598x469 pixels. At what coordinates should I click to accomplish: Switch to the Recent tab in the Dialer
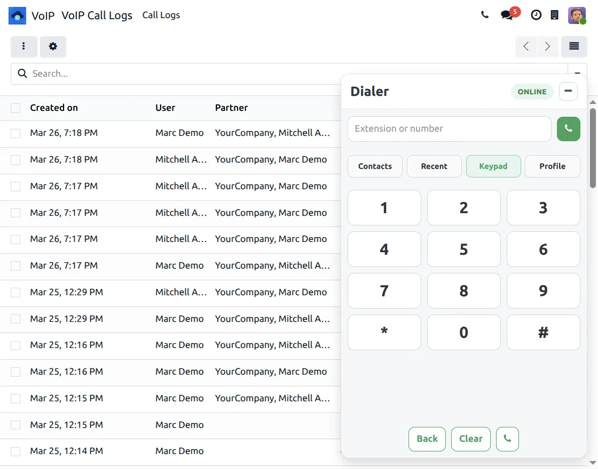[434, 166]
